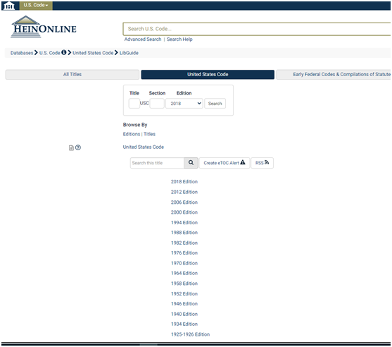
Task: Click the question mark help icon
Action: [x=78, y=147]
